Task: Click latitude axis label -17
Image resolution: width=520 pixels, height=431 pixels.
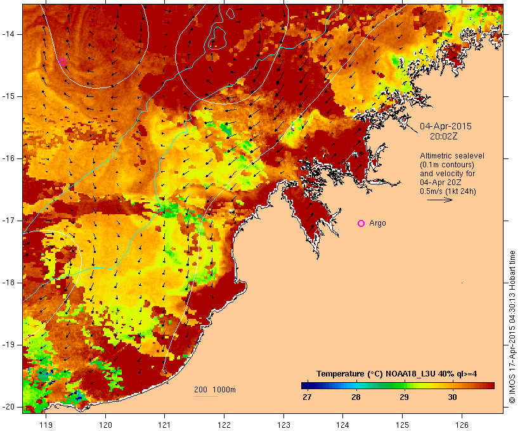Action: point(8,221)
